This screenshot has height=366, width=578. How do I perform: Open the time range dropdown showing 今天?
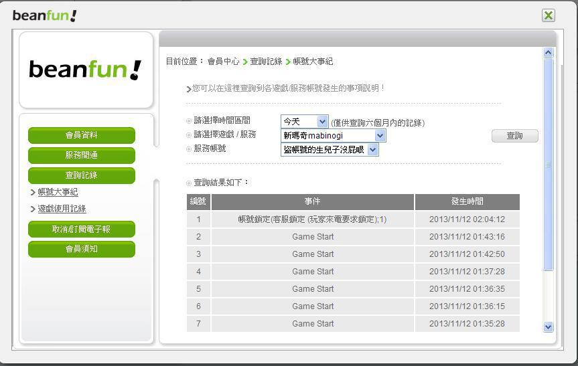pos(305,122)
